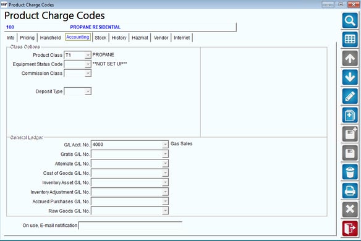Open the Vendor tab

161,38
